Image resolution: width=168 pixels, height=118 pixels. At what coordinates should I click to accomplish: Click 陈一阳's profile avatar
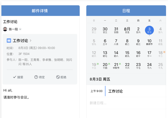click(x=5, y=29)
